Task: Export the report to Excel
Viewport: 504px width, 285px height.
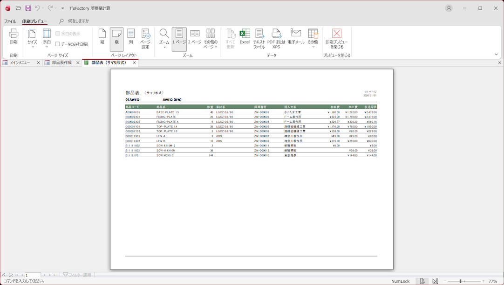Action: pos(245,37)
